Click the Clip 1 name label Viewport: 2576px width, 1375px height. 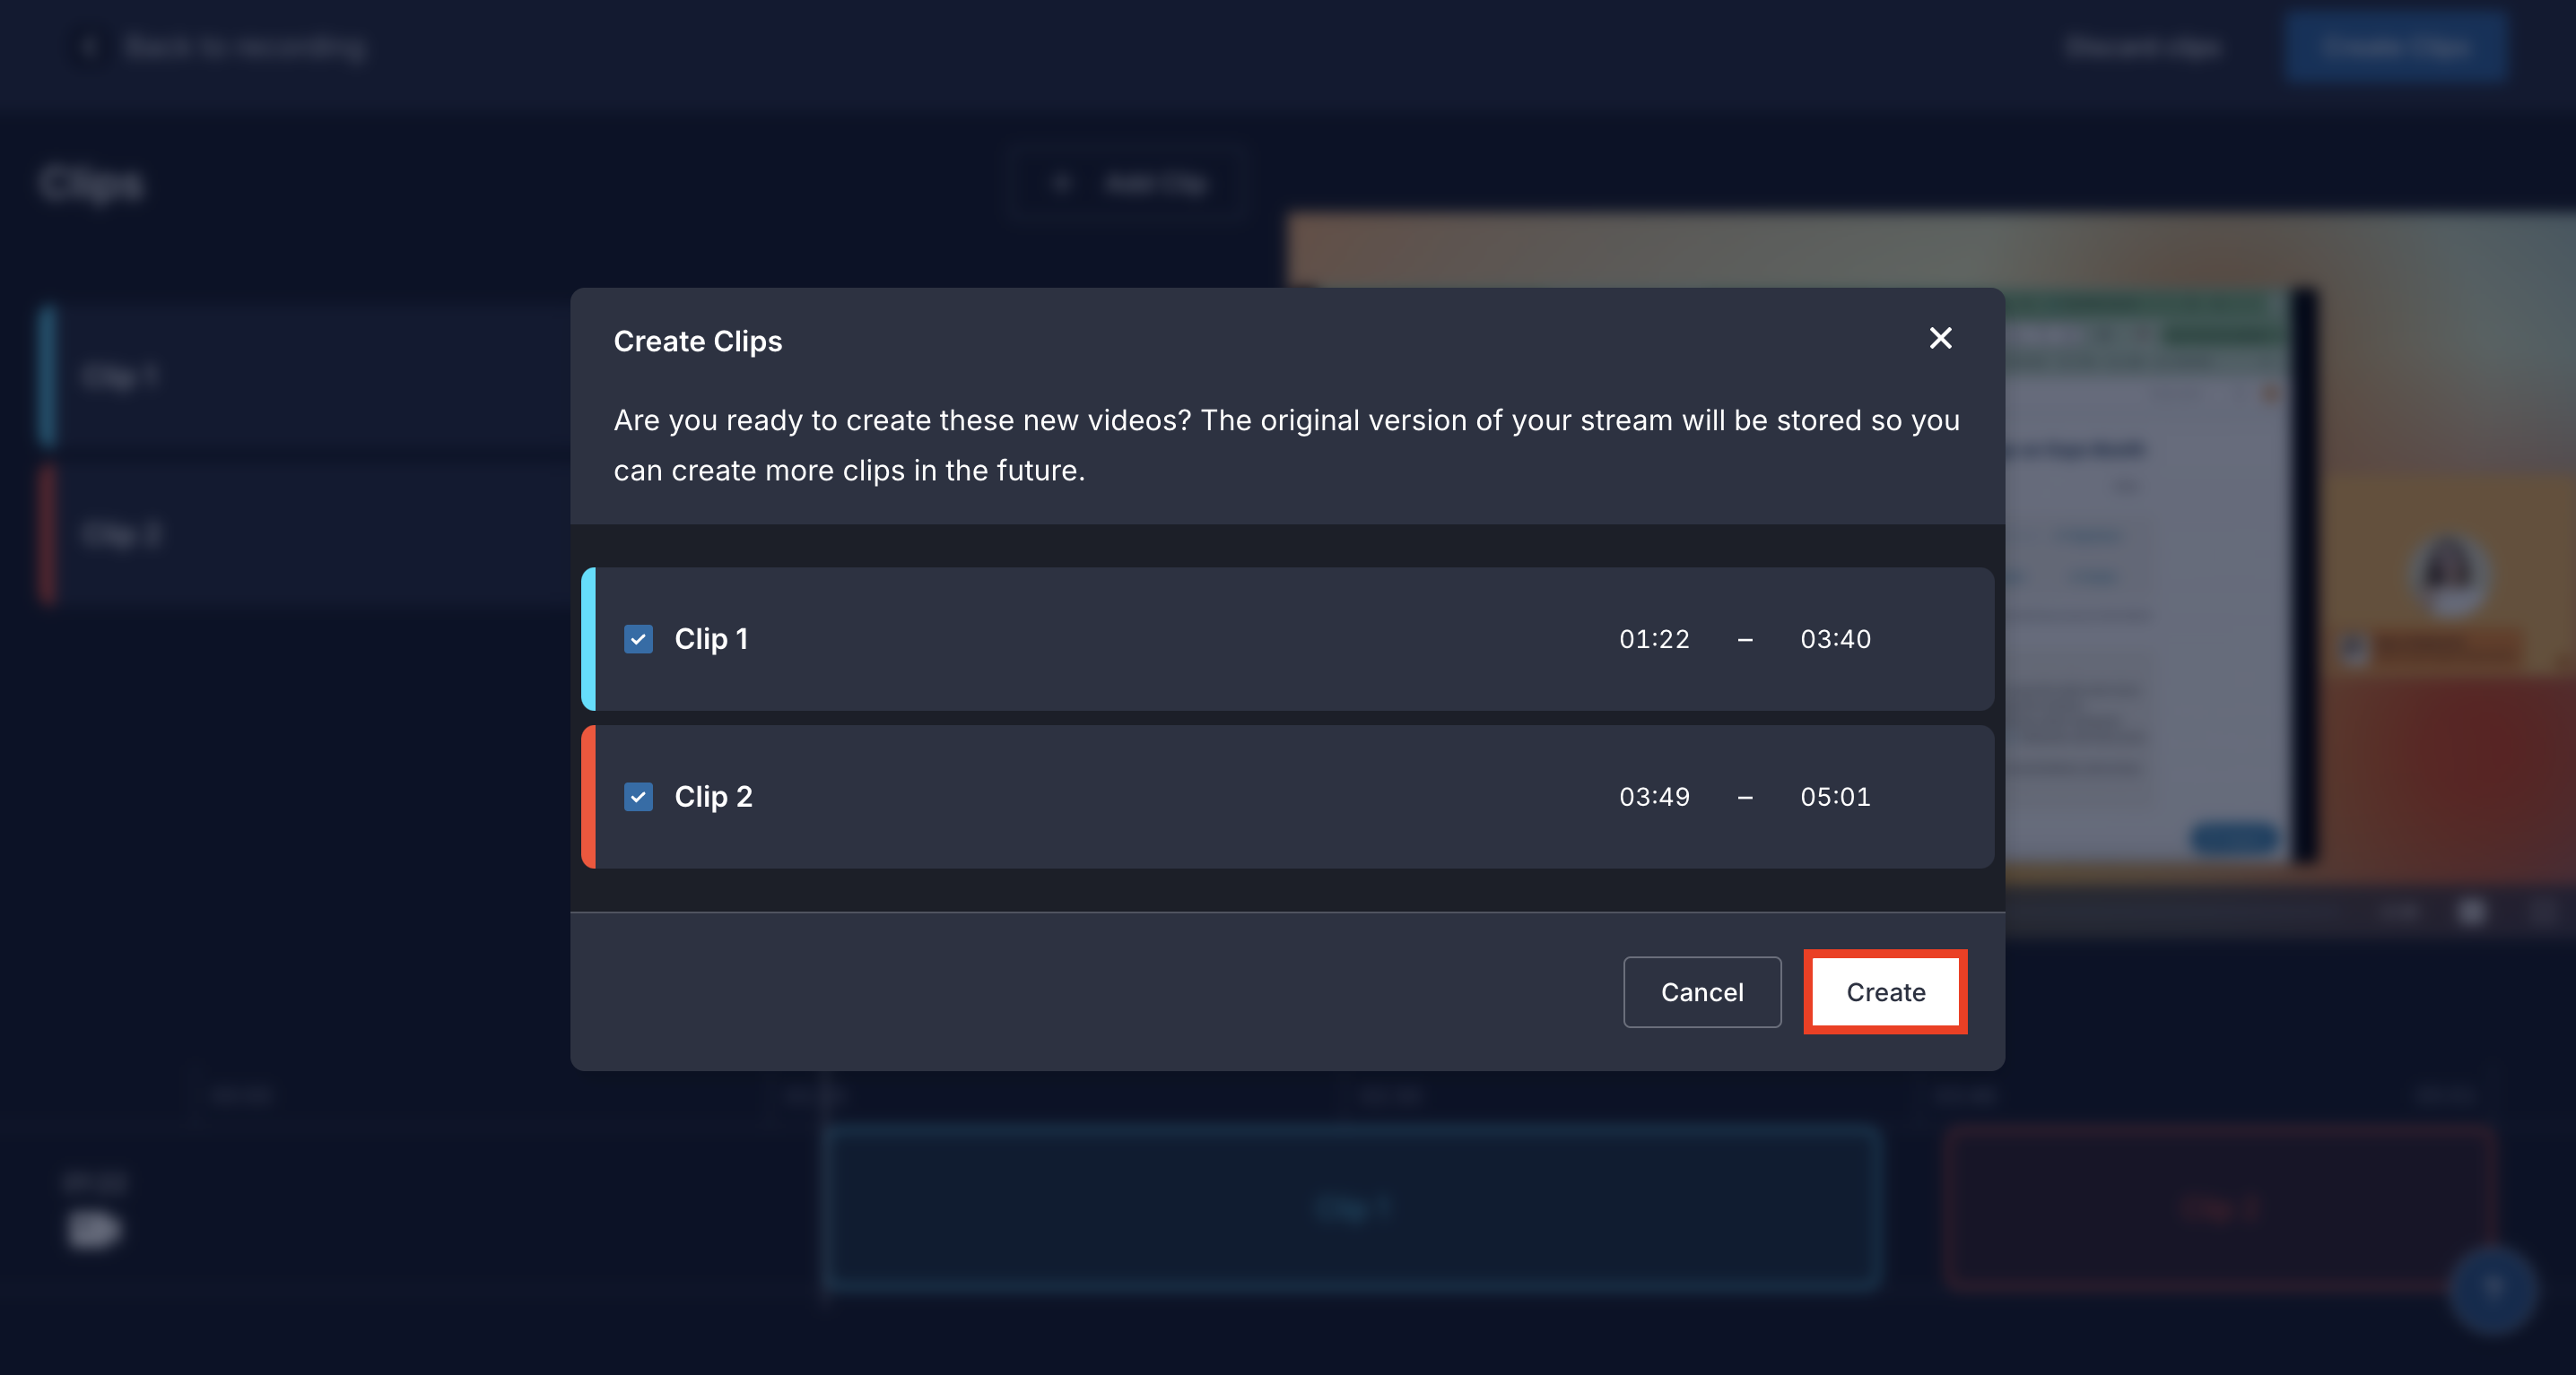[711, 639]
